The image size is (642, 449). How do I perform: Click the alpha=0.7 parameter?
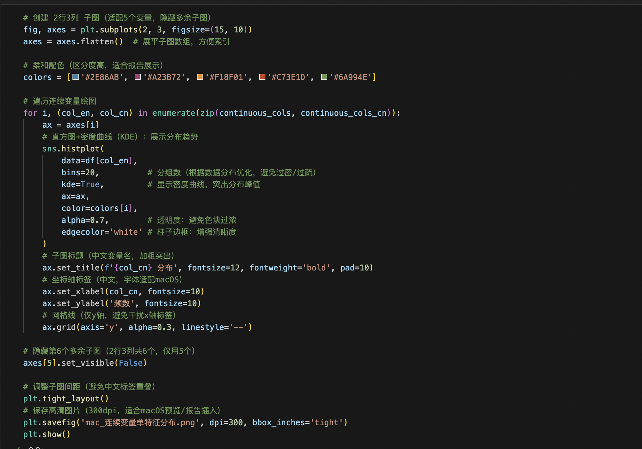pos(83,220)
